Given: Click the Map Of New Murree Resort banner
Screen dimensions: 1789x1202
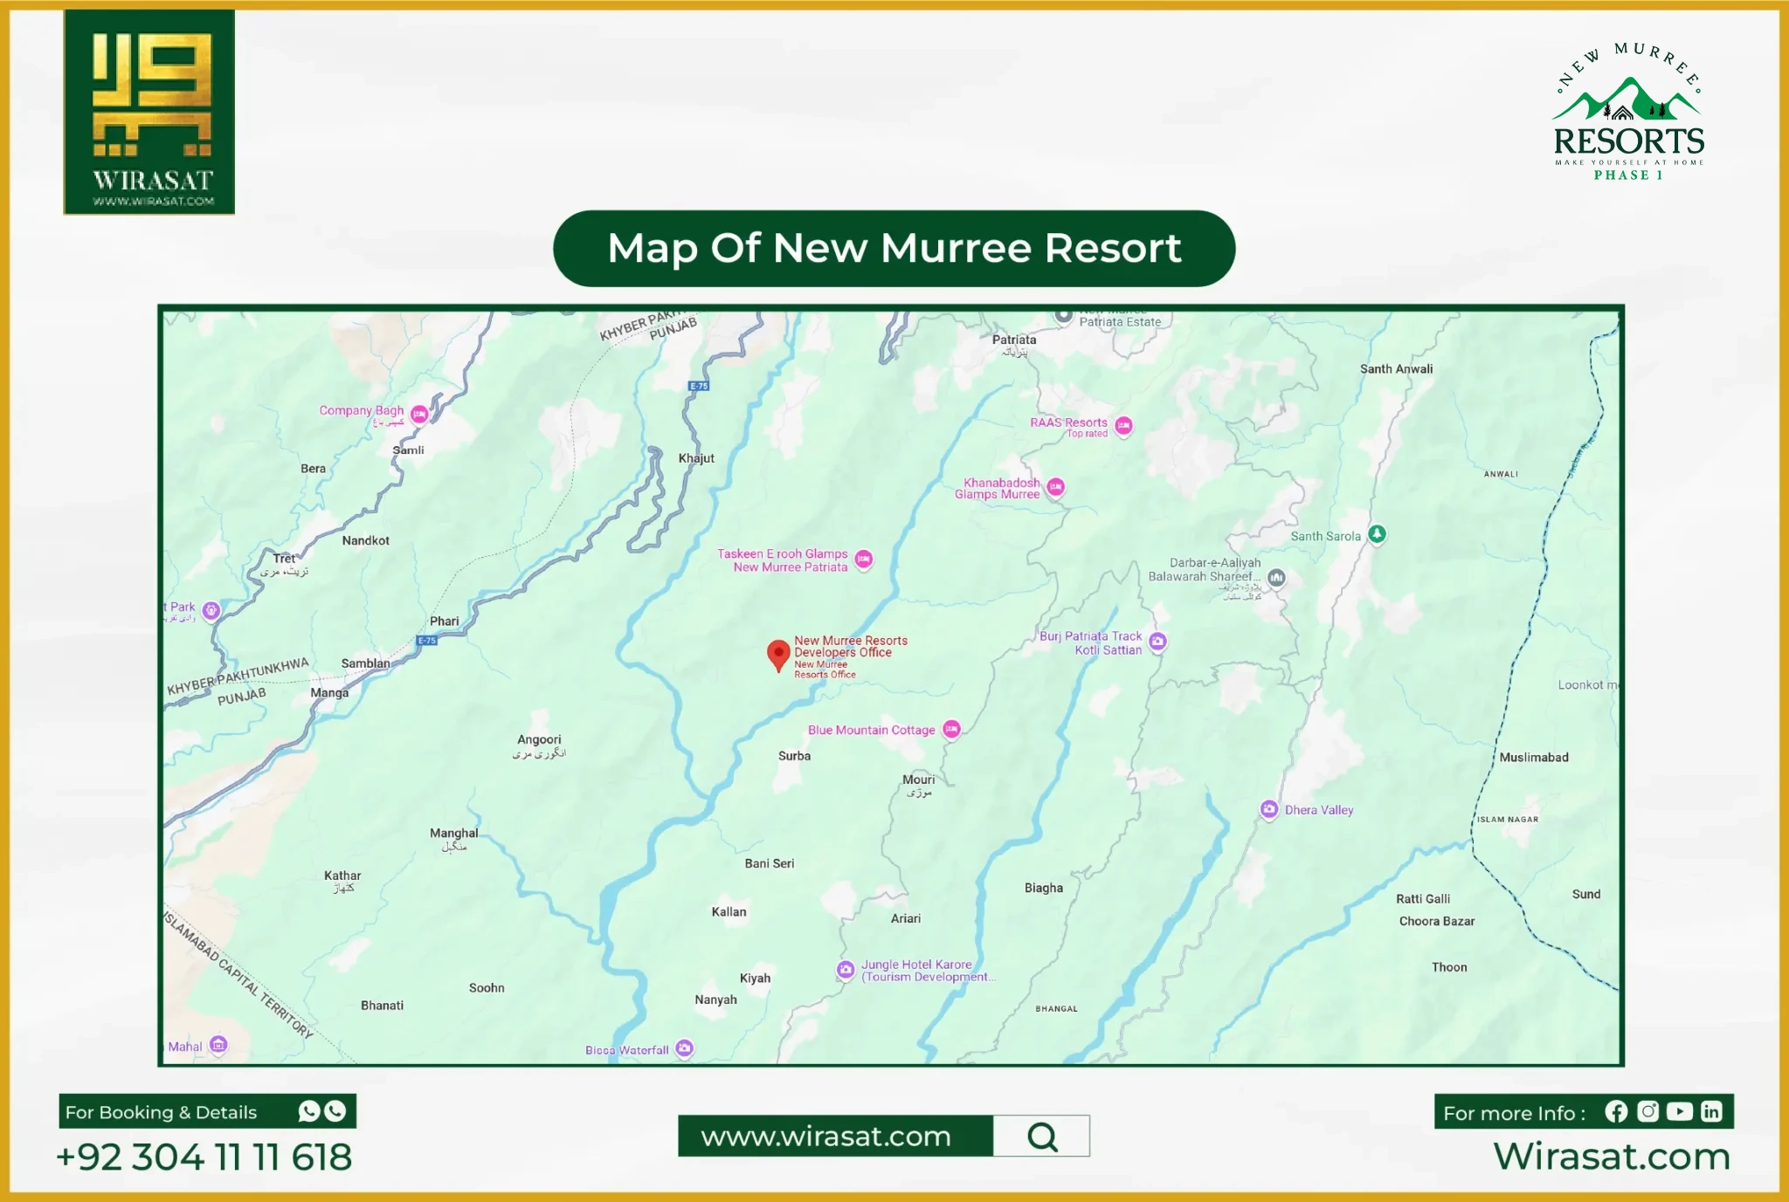Looking at the screenshot, I should (894, 249).
